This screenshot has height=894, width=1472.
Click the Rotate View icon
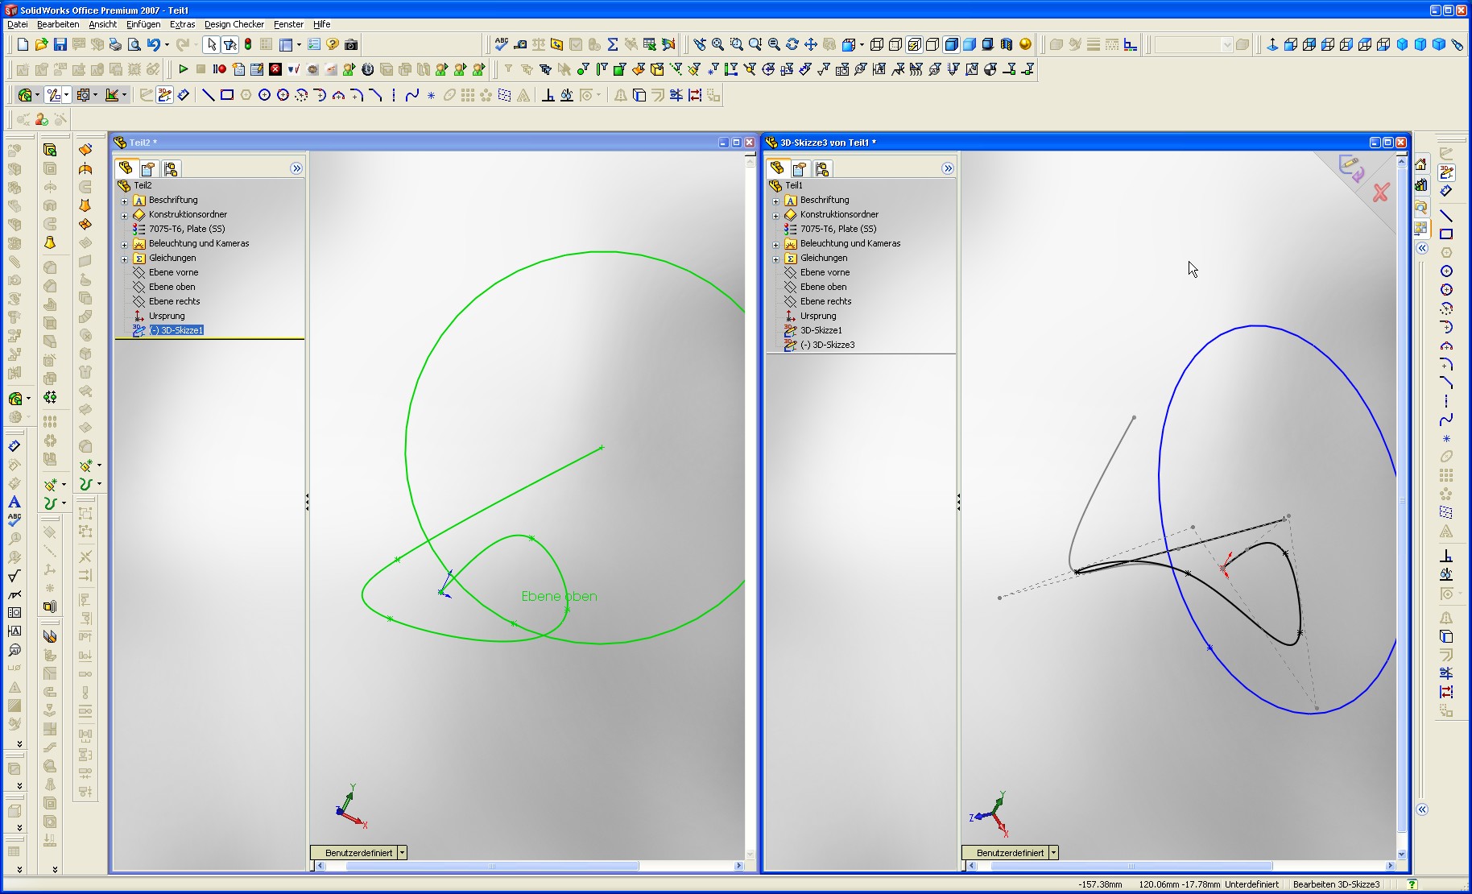click(792, 45)
